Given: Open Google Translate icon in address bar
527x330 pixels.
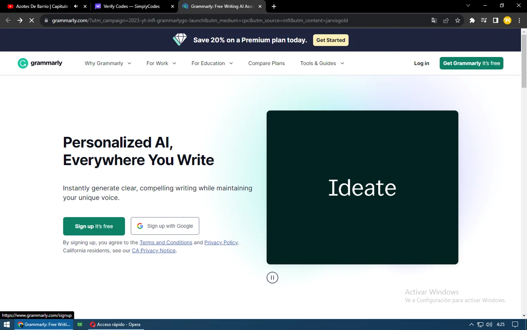Looking at the screenshot, I should pyautogui.click(x=434, y=20).
